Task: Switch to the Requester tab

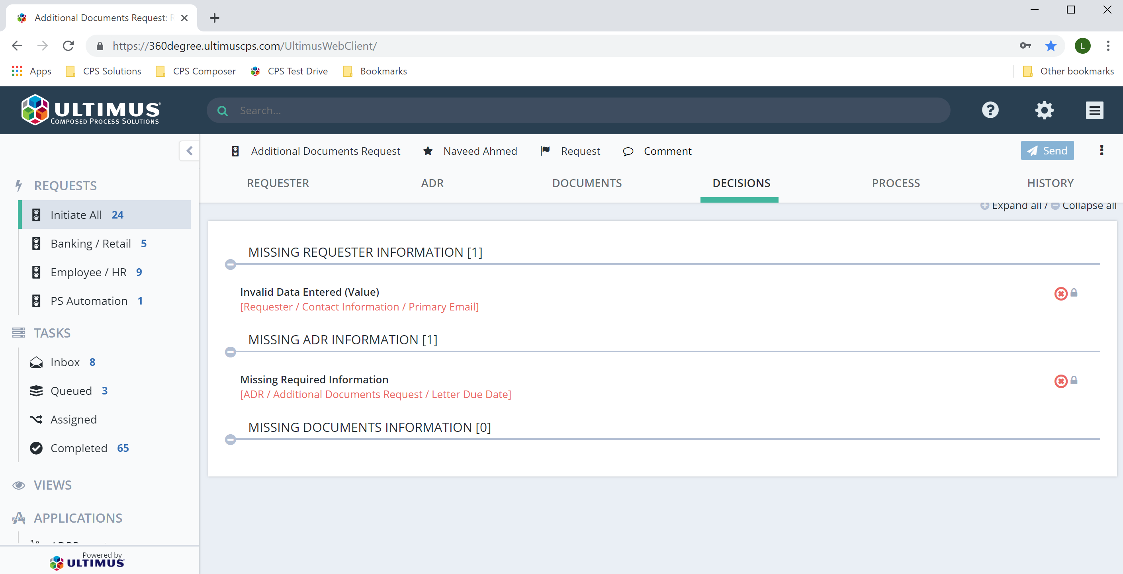Action: [278, 183]
